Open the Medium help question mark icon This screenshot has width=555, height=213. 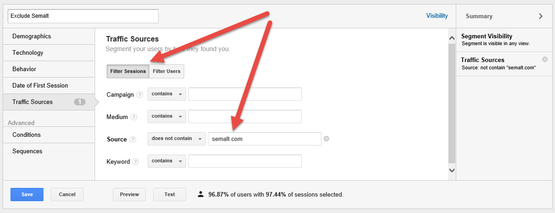(133, 117)
